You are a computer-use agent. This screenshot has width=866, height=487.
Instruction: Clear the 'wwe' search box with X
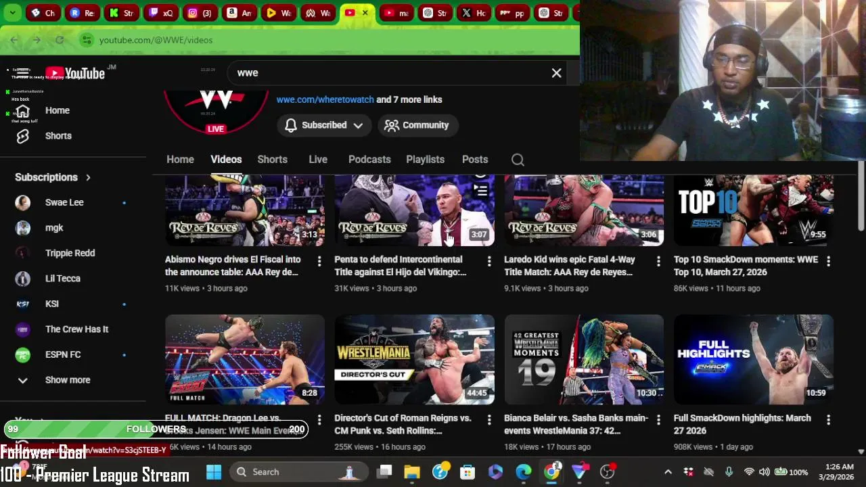556,73
